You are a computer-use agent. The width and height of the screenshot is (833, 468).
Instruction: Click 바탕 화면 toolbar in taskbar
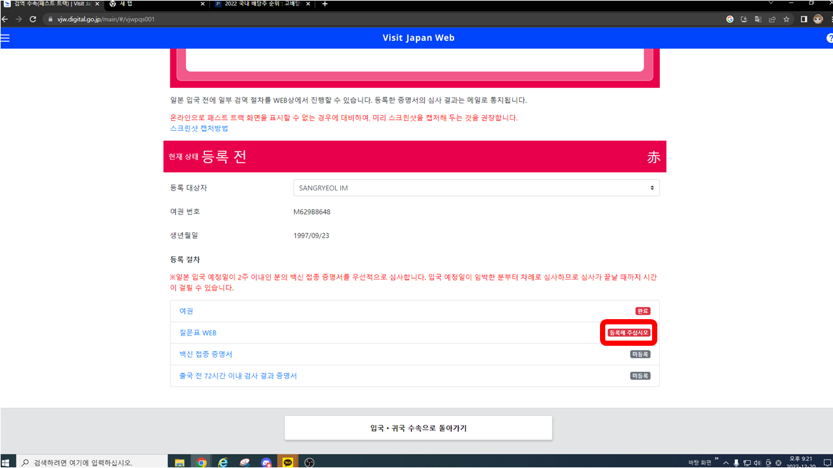700,463
